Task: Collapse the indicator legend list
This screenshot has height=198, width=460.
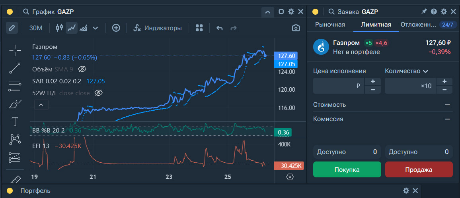Action: (x=41, y=105)
